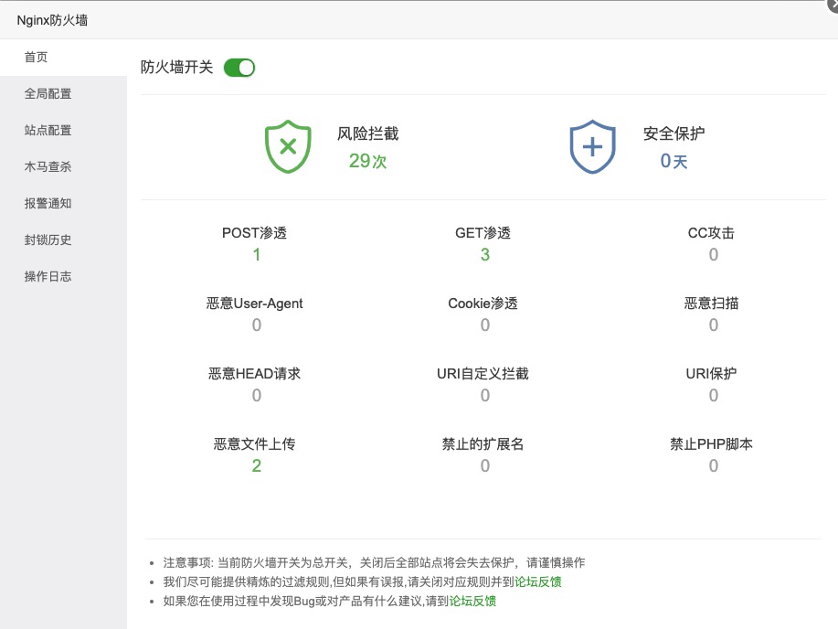Click the 恶意文件上传 count of 2
The height and width of the screenshot is (629, 838).
(x=257, y=466)
